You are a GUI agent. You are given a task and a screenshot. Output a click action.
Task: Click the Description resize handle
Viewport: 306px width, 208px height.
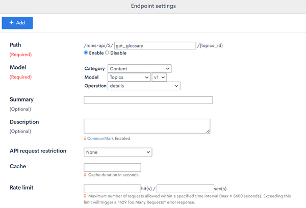point(208,132)
